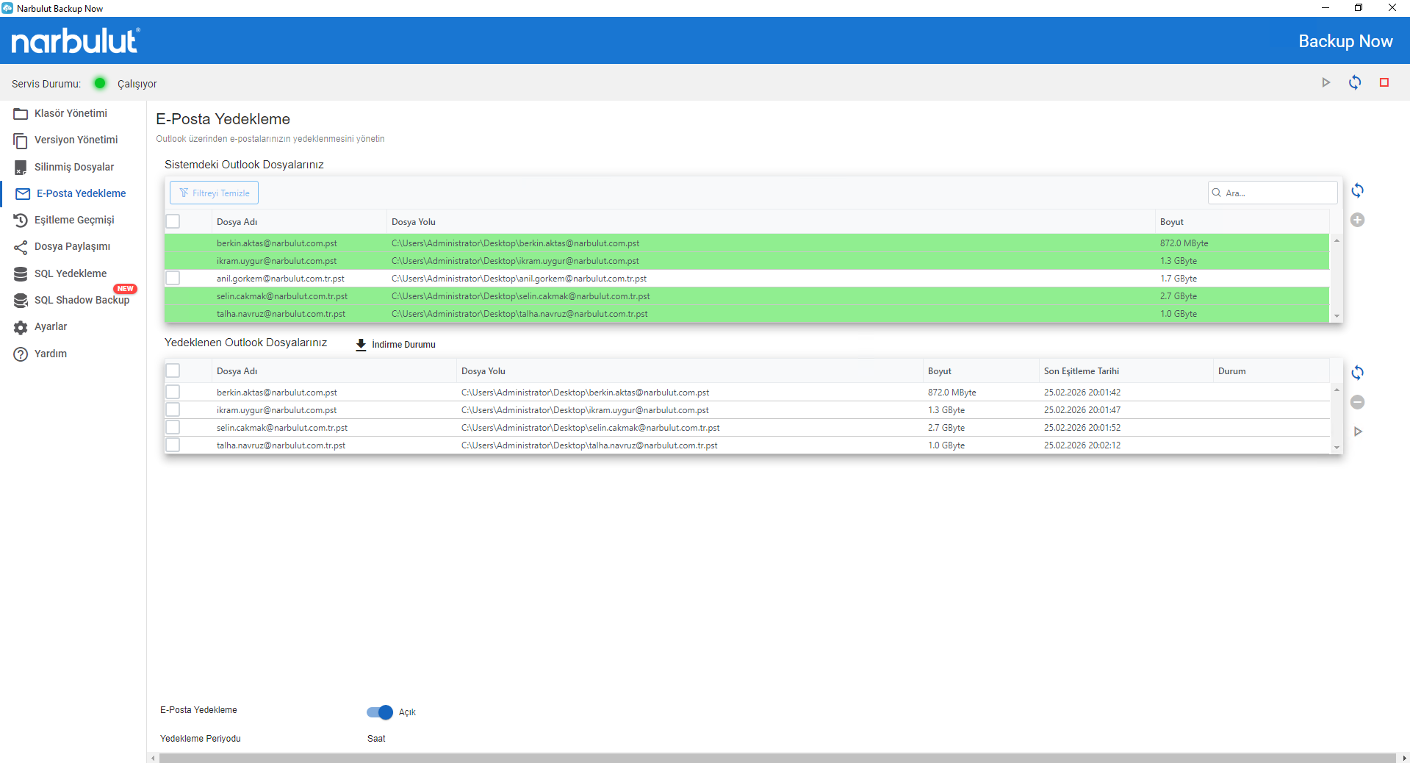This screenshot has height=763, width=1410.
Task: Click the Filtreyi Temizle button
Action: tap(214, 193)
